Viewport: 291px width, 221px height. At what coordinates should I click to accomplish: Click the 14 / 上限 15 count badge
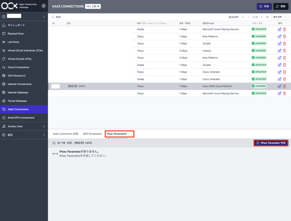click(93, 6)
